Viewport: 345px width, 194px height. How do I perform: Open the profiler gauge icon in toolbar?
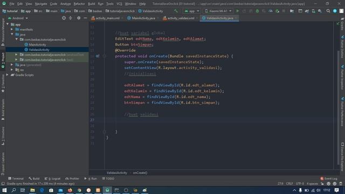tap(271, 11)
